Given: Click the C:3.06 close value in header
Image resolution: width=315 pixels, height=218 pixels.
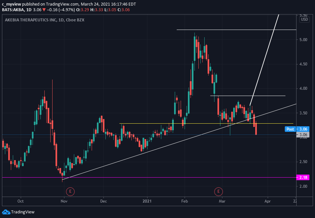Looking at the screenshot, I should (124, 10).
